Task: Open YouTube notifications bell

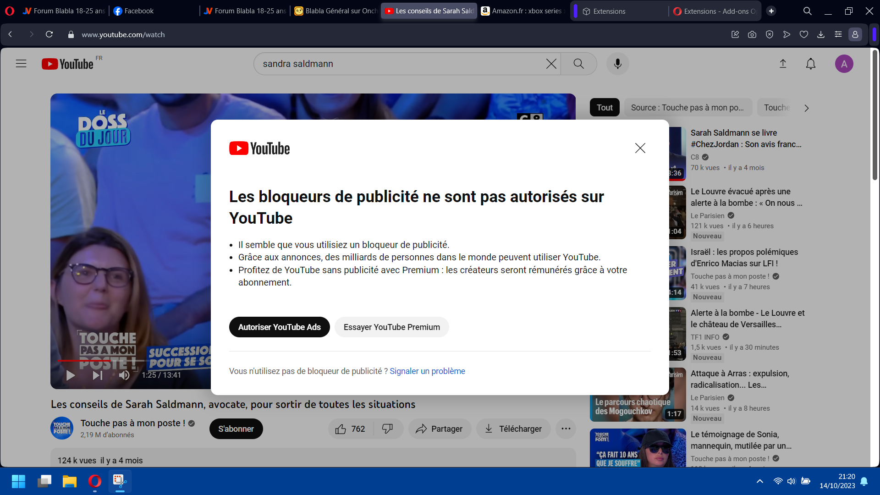Action: click(x=811, y=64)
